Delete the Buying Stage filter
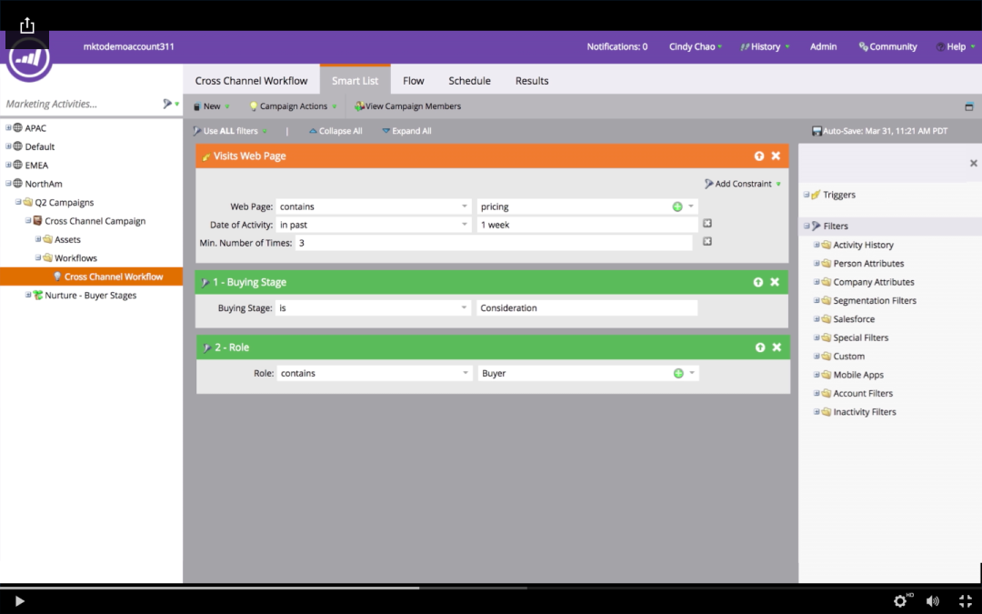 pos(776,283)
